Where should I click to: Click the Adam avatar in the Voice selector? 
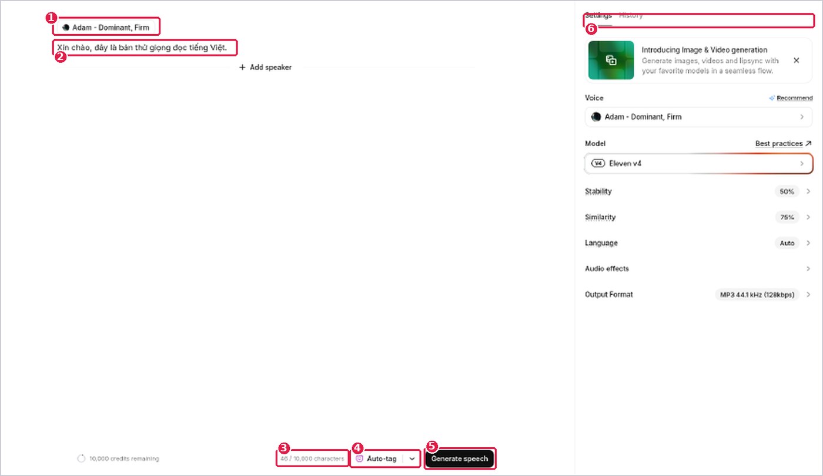596,117
